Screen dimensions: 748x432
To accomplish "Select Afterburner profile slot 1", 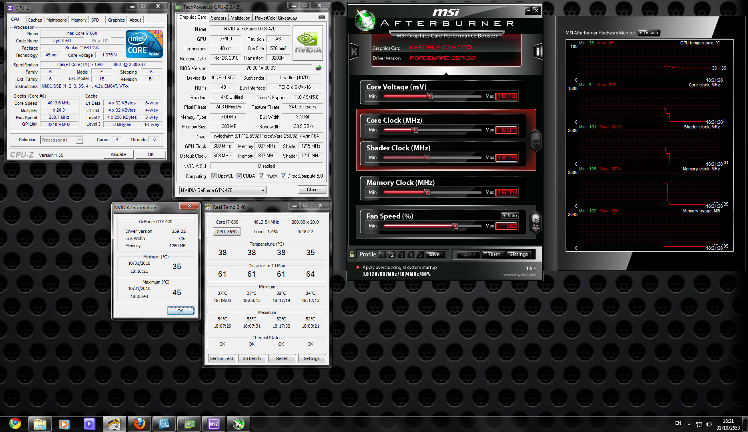I will click(382, 254).
